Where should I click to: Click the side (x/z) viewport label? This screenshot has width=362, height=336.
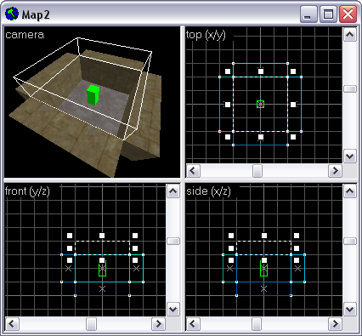pos(208,191)
